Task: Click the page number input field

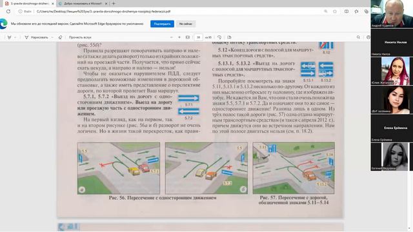Action: tap(198, 37)
